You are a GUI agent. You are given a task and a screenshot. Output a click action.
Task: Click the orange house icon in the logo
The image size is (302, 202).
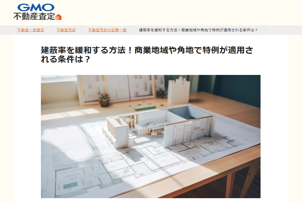click(58, 17)
